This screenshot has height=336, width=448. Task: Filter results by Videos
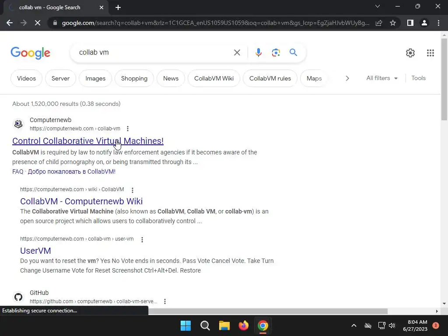point(26,78)
